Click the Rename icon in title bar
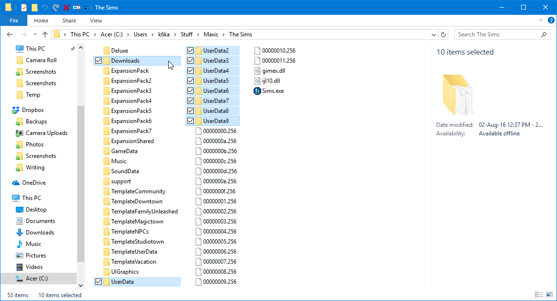This screenshot has width=557, height=301. coord(76,8)
